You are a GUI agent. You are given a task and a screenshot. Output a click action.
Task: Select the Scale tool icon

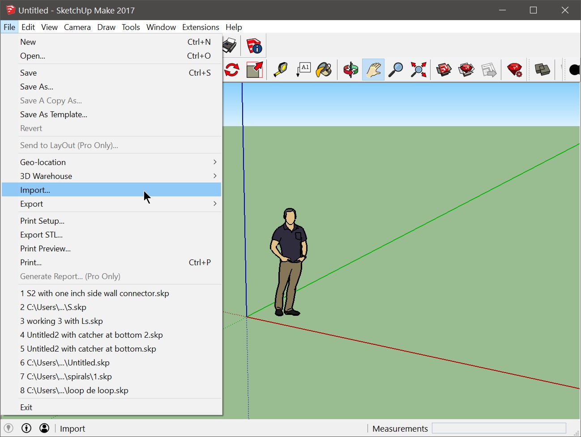255,70
